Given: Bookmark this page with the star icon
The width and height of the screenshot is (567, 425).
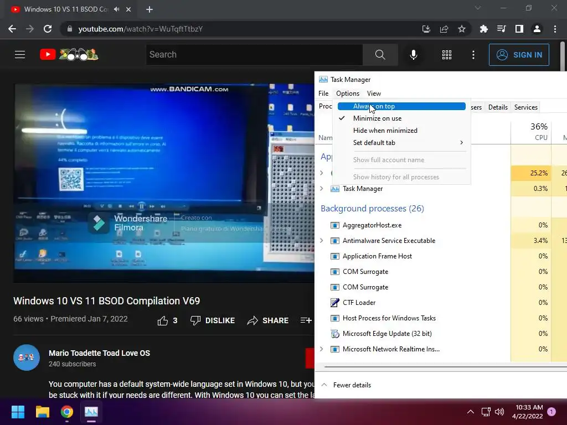Looking at the screenshot, I should pyautogui.click(x=461, y=29).
